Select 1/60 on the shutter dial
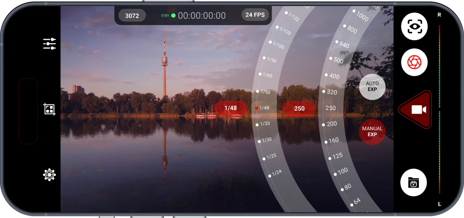This screenshot has height=218, width=464. point(265,75)
